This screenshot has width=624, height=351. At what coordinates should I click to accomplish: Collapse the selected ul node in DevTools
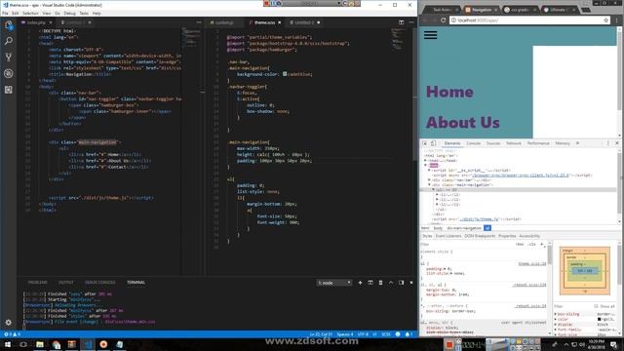tap(433, 190)
